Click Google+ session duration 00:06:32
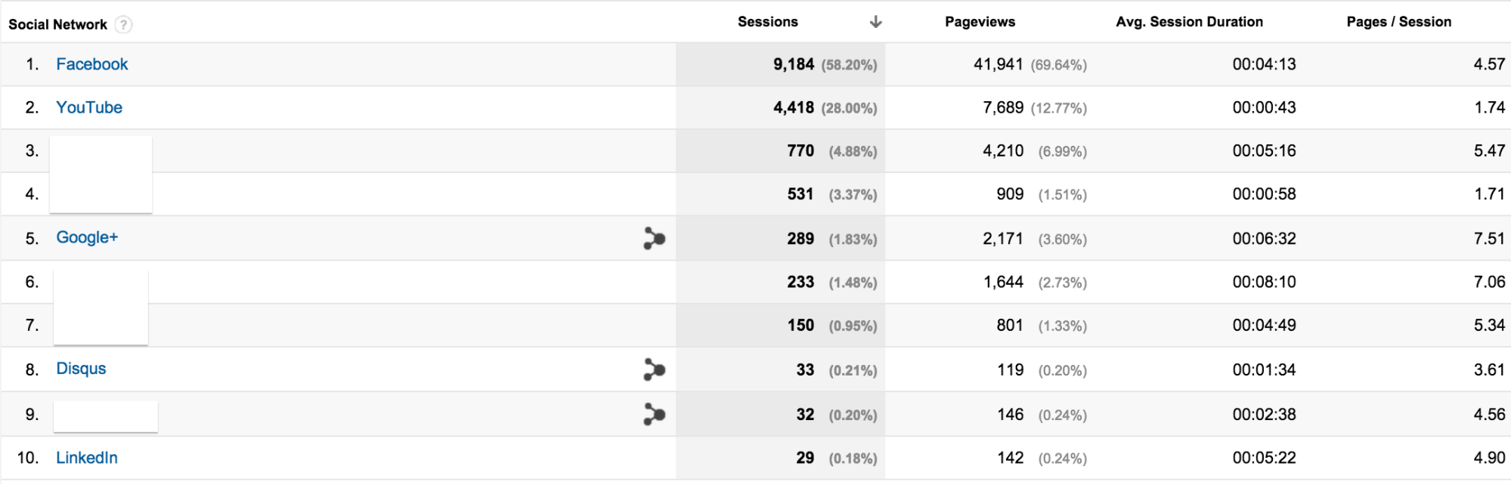Screen dimensions: 1511x485 tap(1264, 239)
